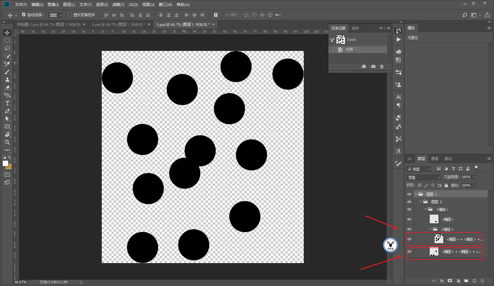Click the zoom level 66.67% field

point(21,282)
